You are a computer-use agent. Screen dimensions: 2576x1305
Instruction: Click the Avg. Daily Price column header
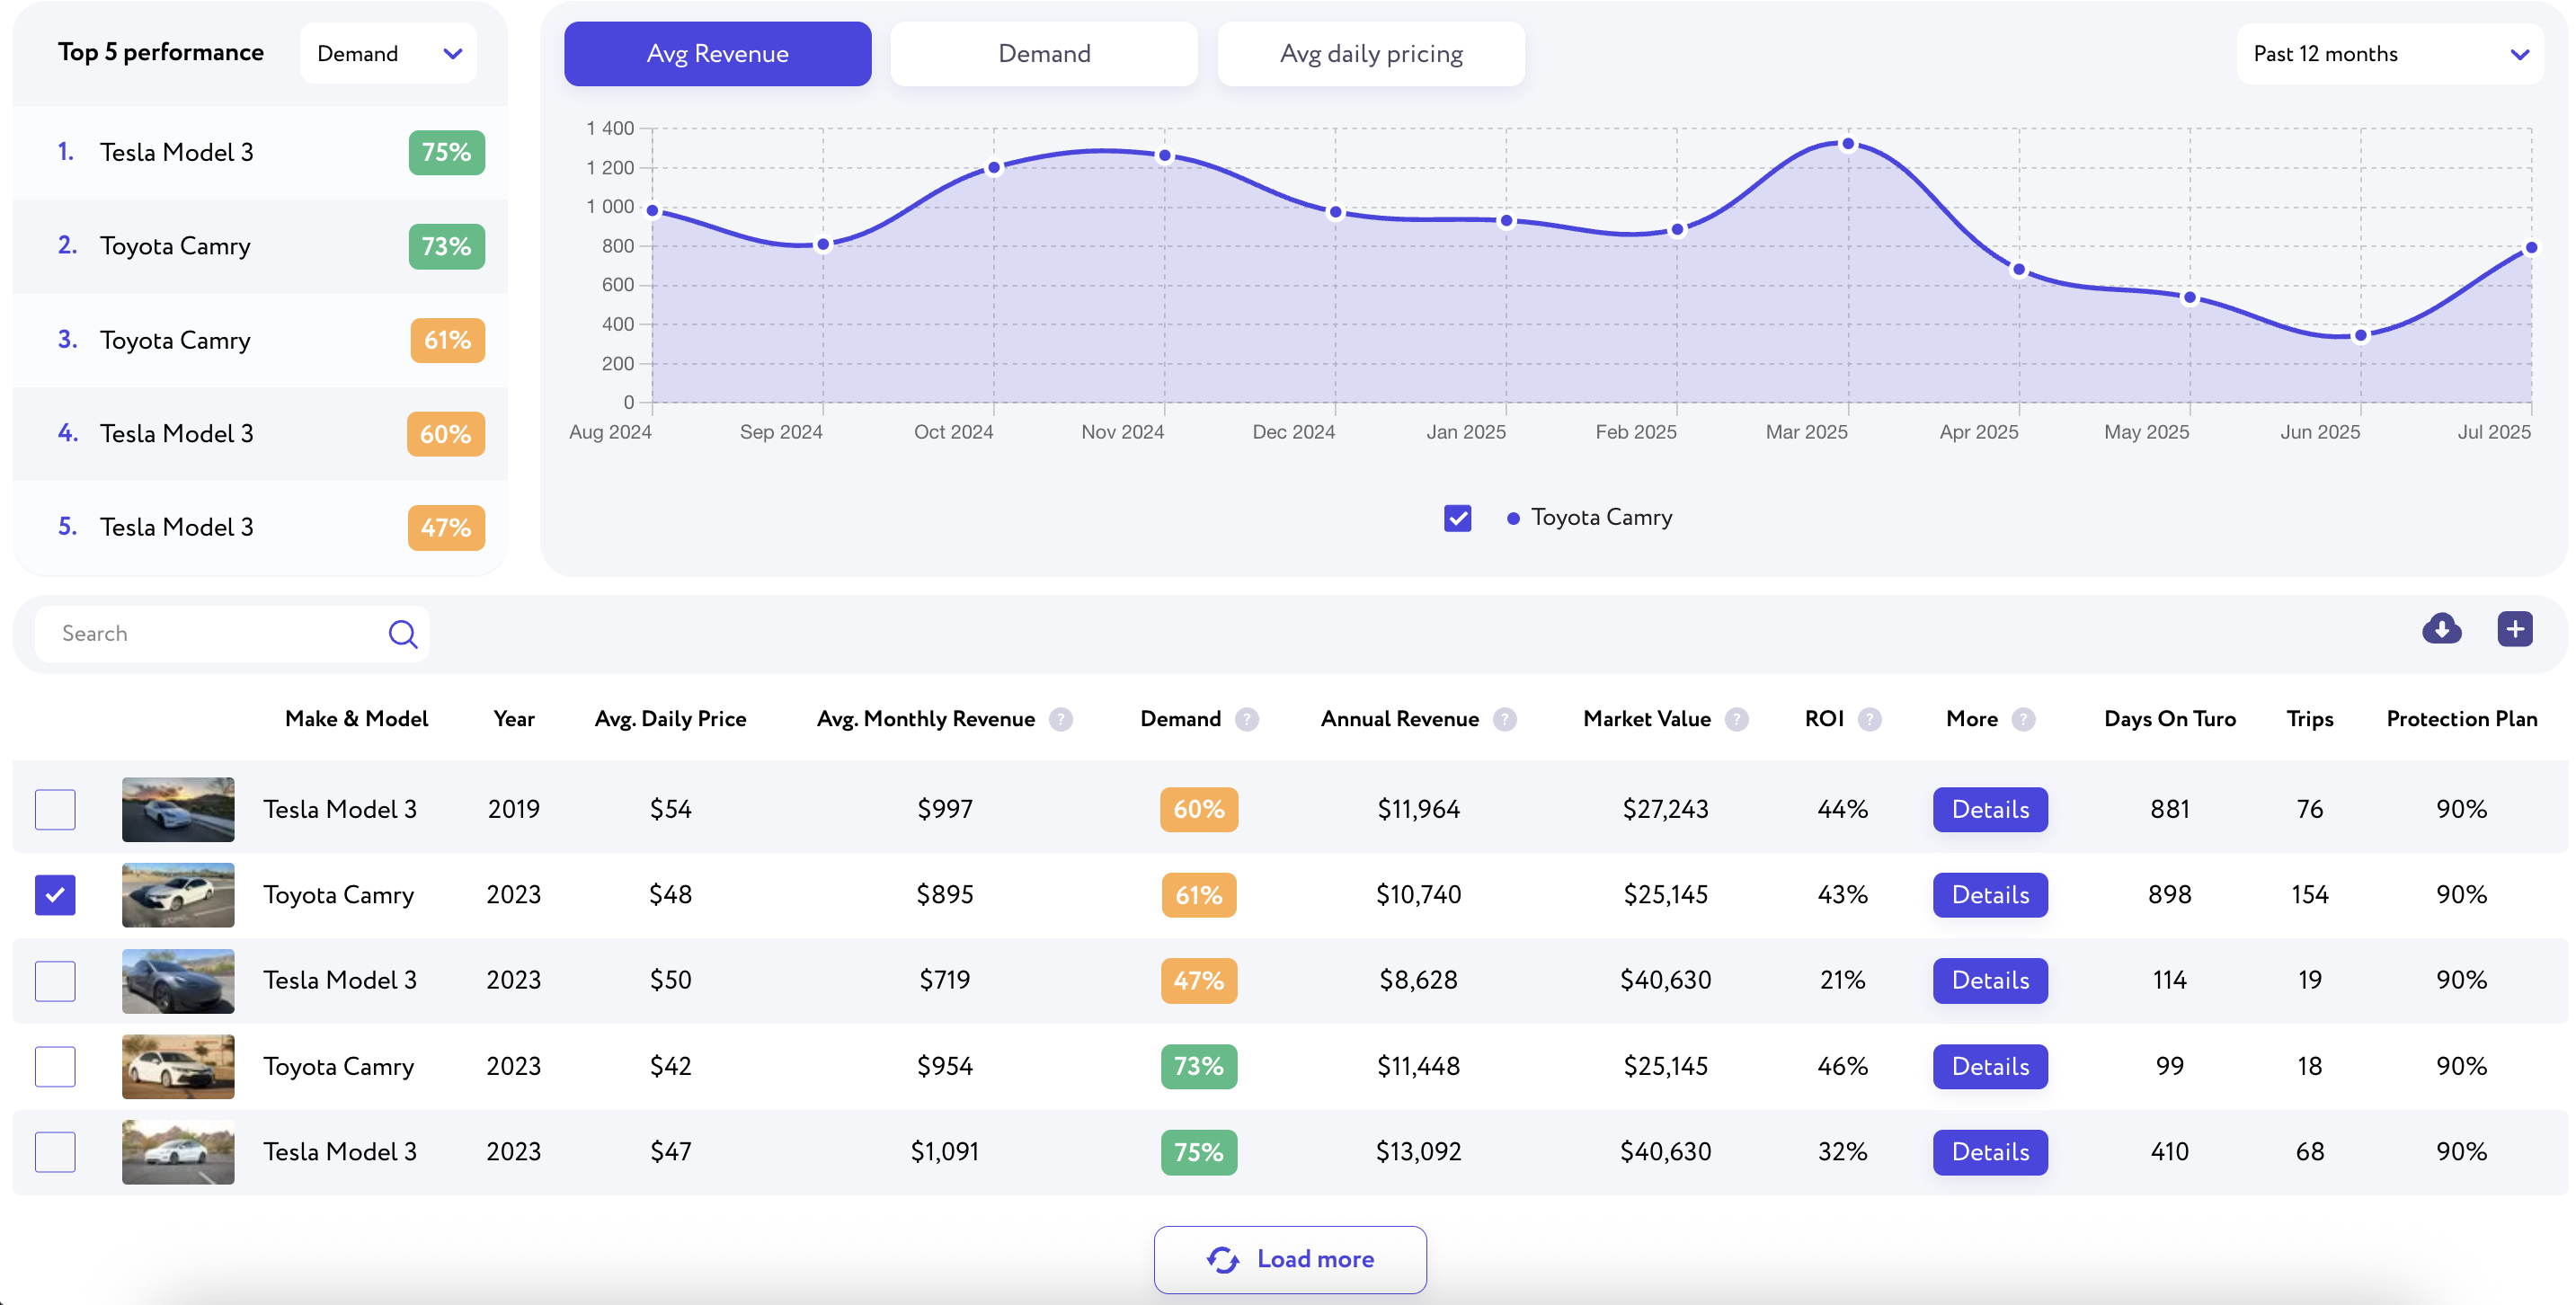click(x=670, y=719)
